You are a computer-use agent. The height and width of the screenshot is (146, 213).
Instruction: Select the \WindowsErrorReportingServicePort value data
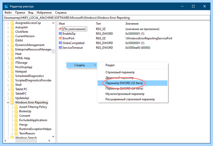pyautogui.click(x=149, y=38)
